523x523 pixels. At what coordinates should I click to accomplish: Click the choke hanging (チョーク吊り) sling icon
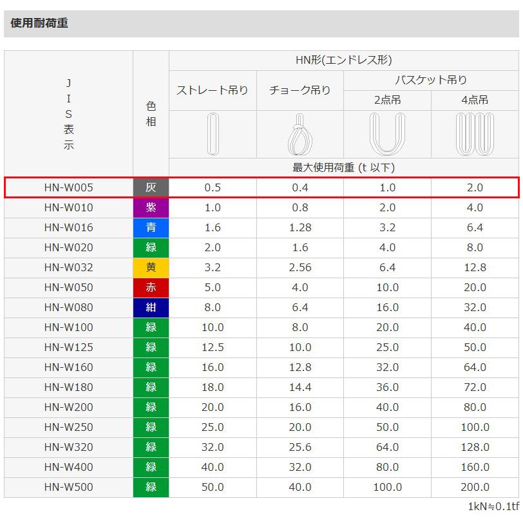coord(300,133)
